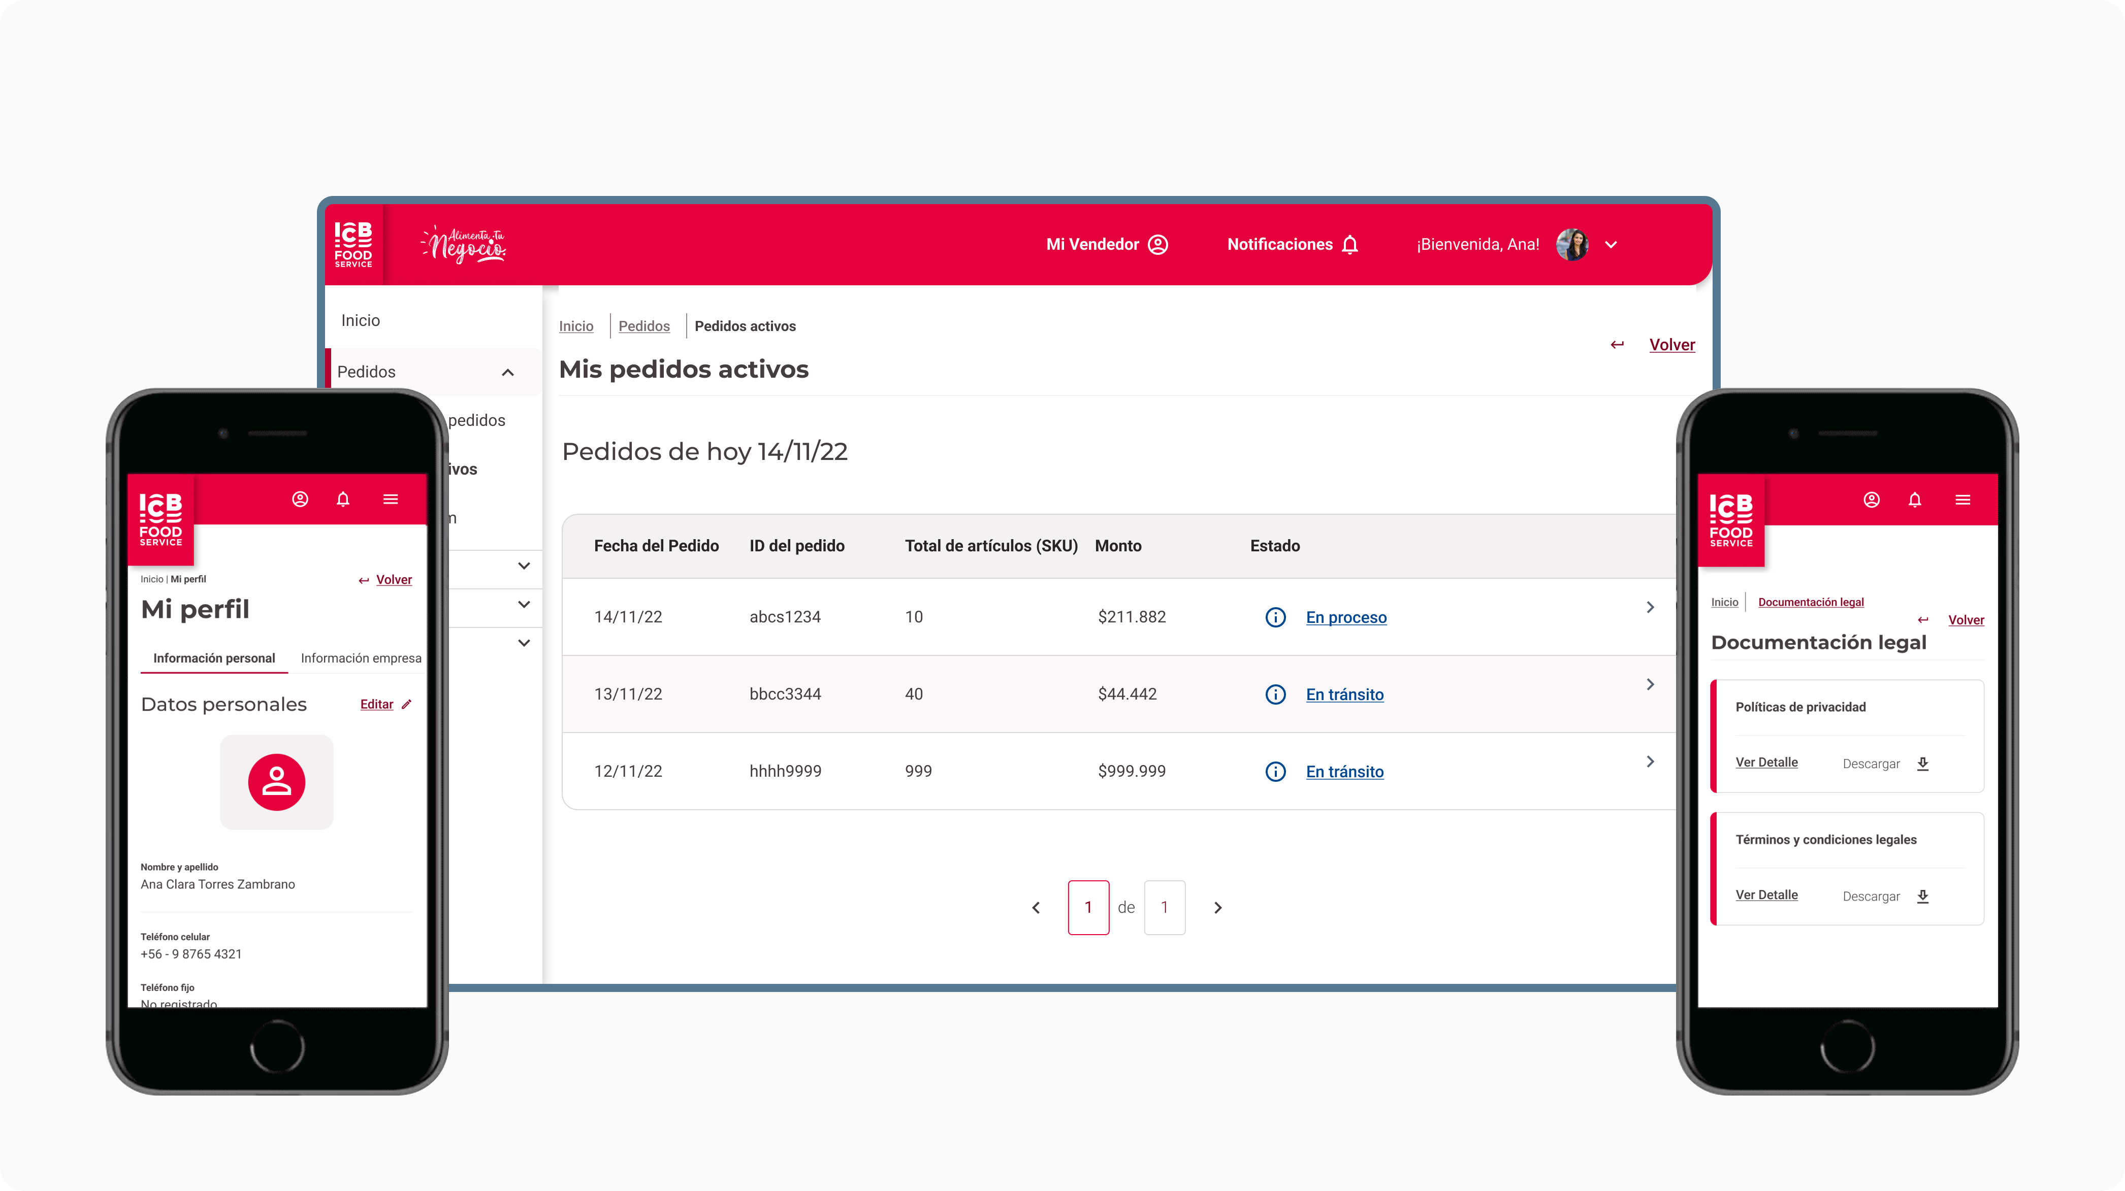Open Ver Detalle for Políticas de privacidad
The width and height of the screenshot is (2125, 1191).
(x=1766, y=762)
